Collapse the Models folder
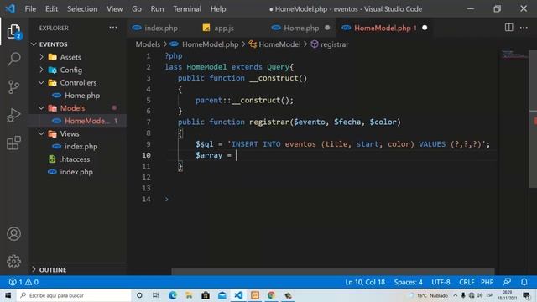537x302 pixels. point(41,108)
